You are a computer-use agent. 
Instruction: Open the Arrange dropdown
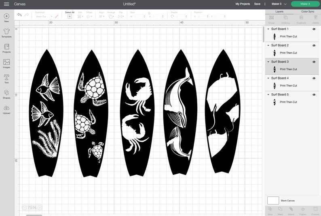pyautogui.click(x=111, y=17)
